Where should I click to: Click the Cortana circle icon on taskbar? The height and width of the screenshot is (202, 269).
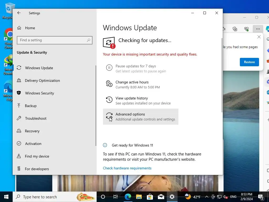pyautogui.click(x=103, y=197)
